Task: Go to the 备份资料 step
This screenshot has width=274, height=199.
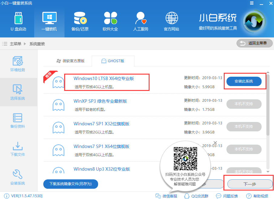Action: [x=18, y=120]
